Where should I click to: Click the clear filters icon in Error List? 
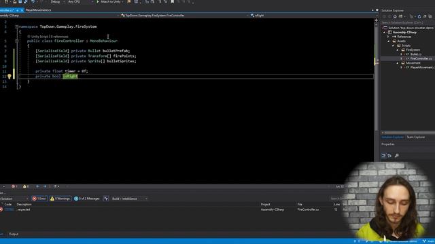coord(106,199)
